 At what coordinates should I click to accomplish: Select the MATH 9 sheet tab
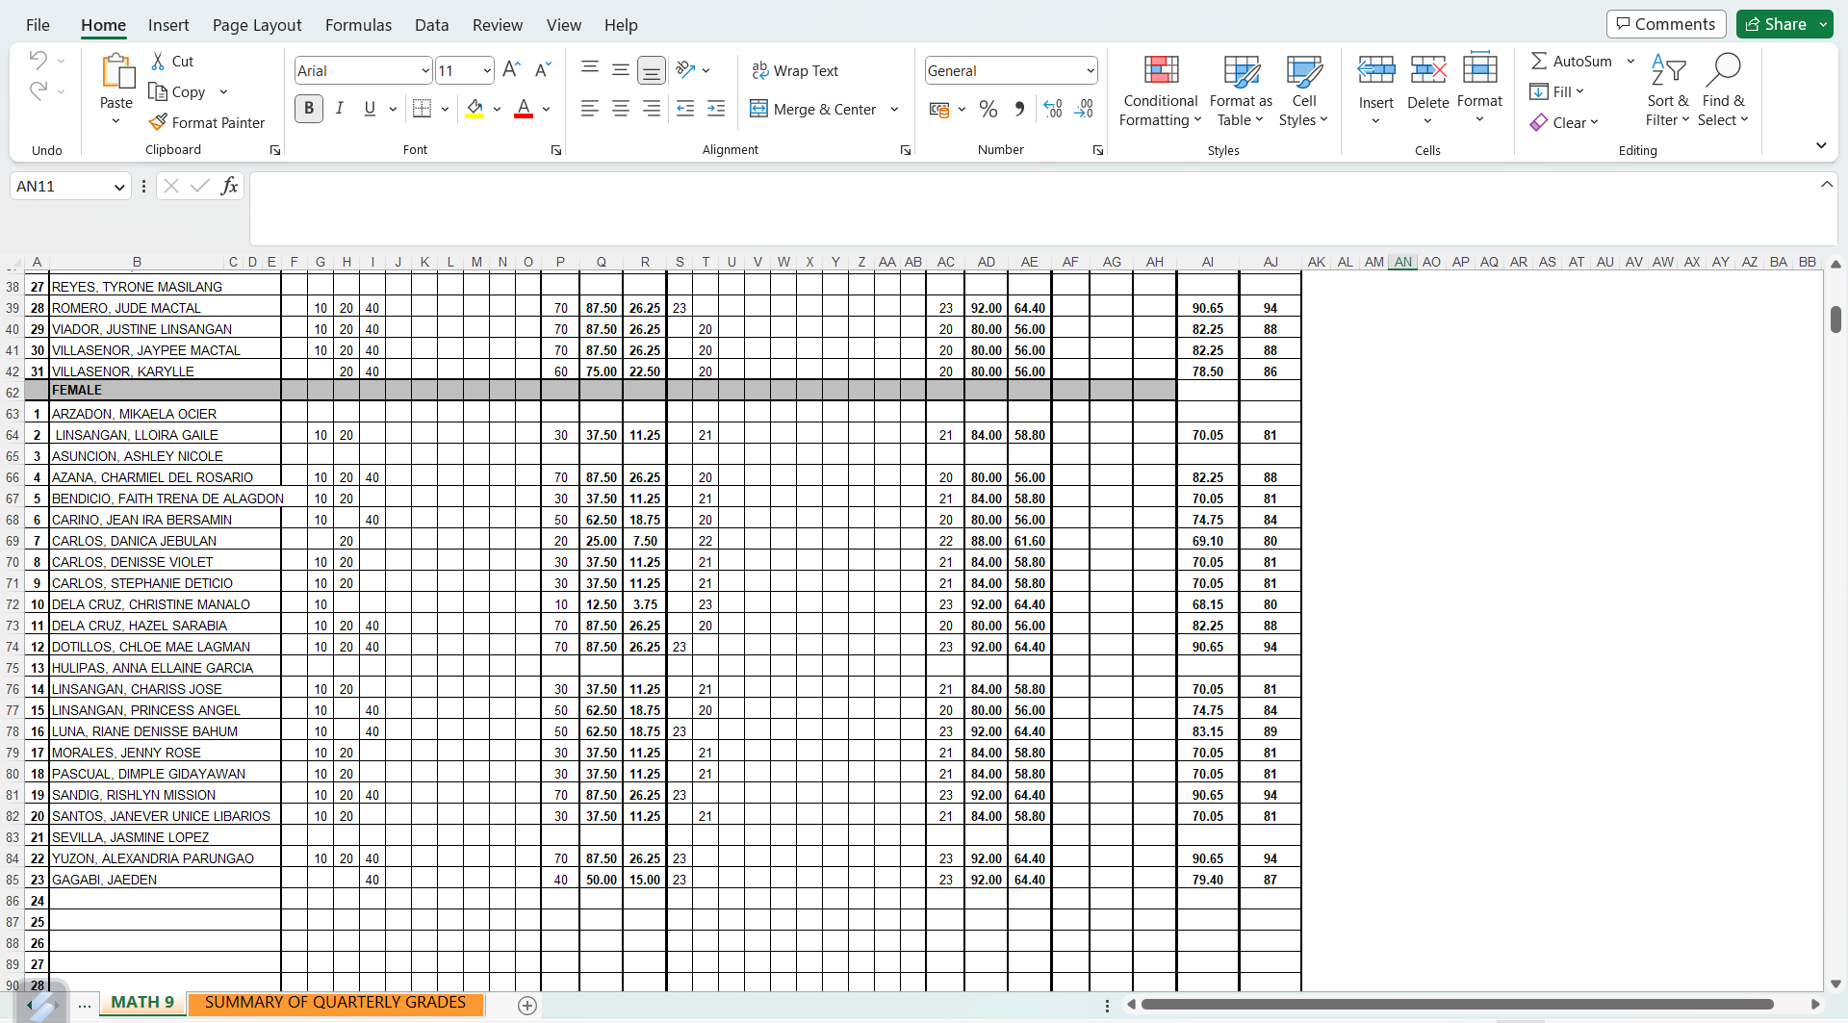click(142, 1003)
